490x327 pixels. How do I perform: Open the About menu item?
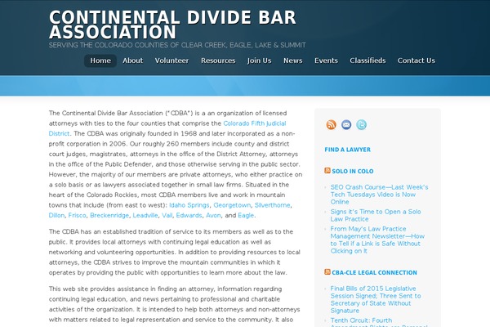pos(132,60)
